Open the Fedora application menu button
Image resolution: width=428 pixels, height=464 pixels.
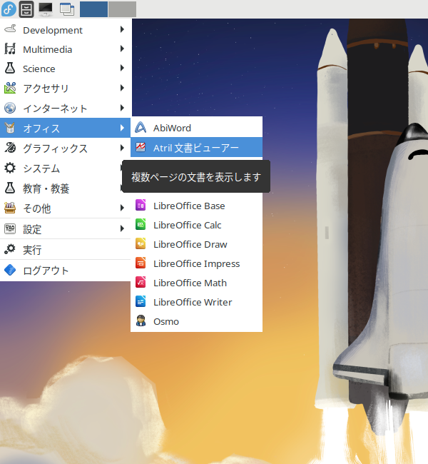(x=9, y=9)
